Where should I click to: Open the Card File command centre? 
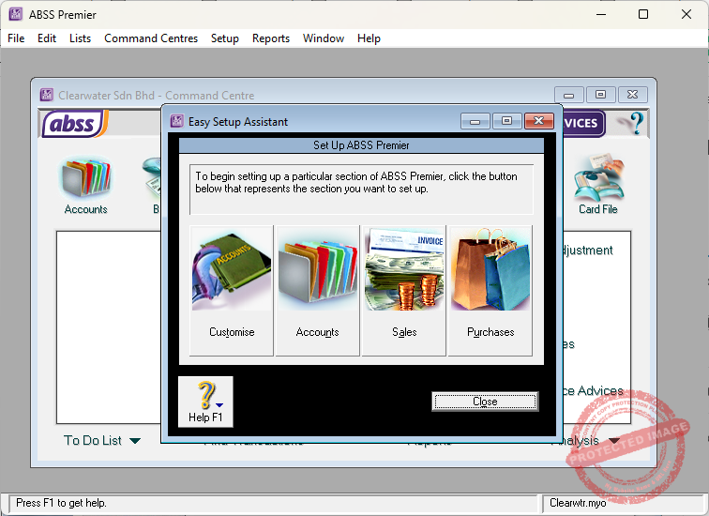click(598, 185)
